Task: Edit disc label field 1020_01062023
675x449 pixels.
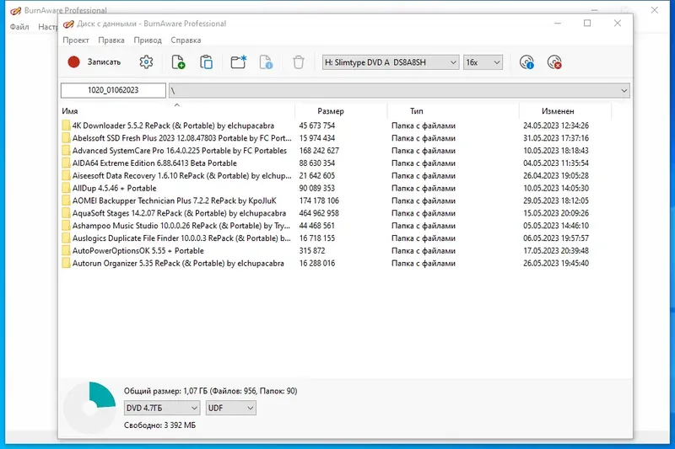Action: [113, 90]
